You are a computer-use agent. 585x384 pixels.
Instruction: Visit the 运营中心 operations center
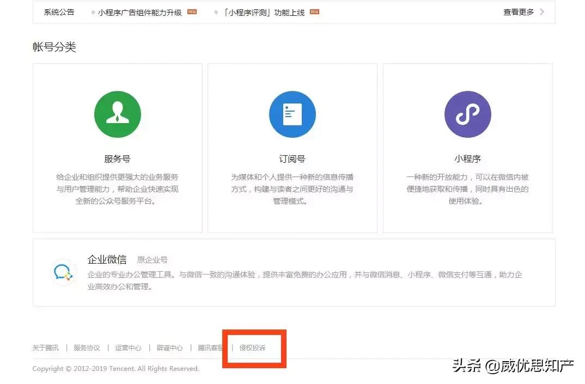[128, 348]
